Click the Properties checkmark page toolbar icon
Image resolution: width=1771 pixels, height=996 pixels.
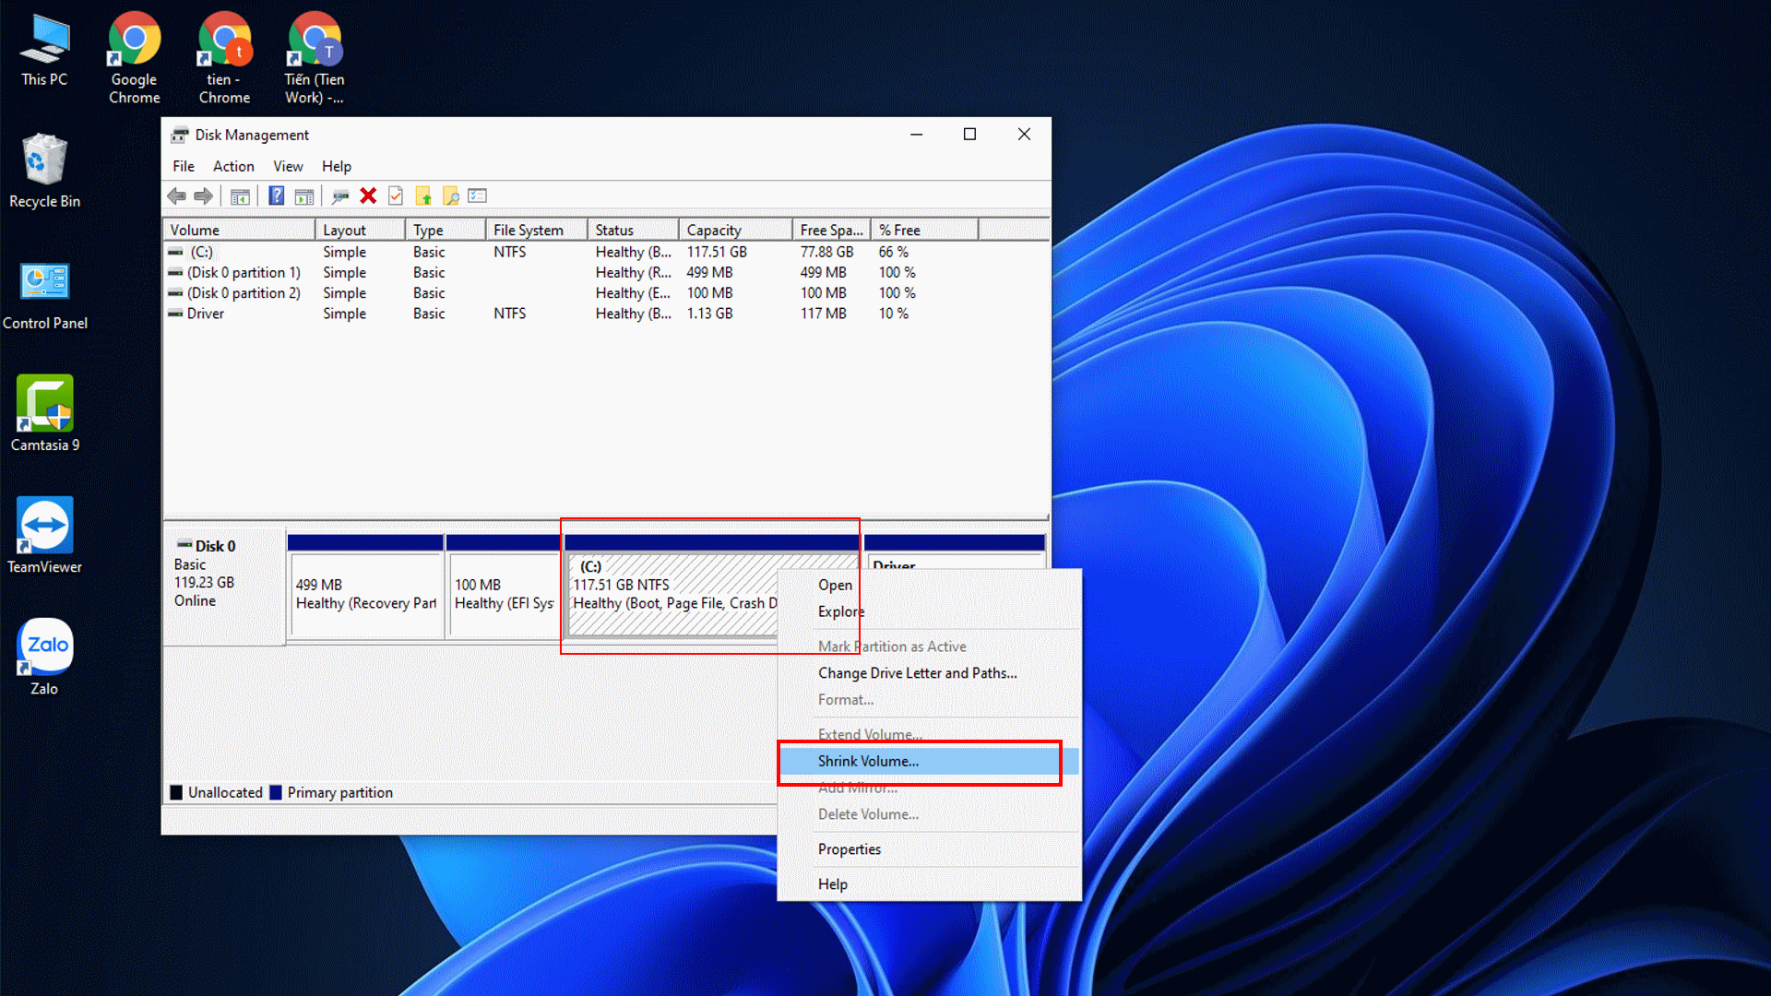(x=396, y=196)
